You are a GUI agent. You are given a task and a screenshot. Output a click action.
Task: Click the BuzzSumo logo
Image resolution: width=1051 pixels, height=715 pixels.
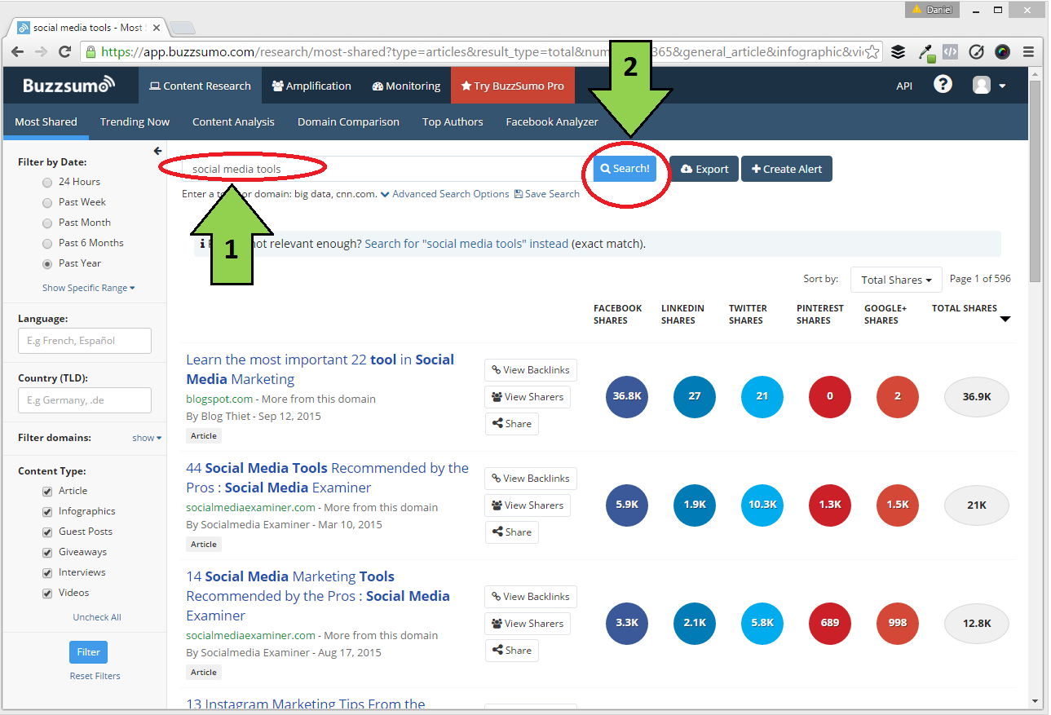coord(68,86)
